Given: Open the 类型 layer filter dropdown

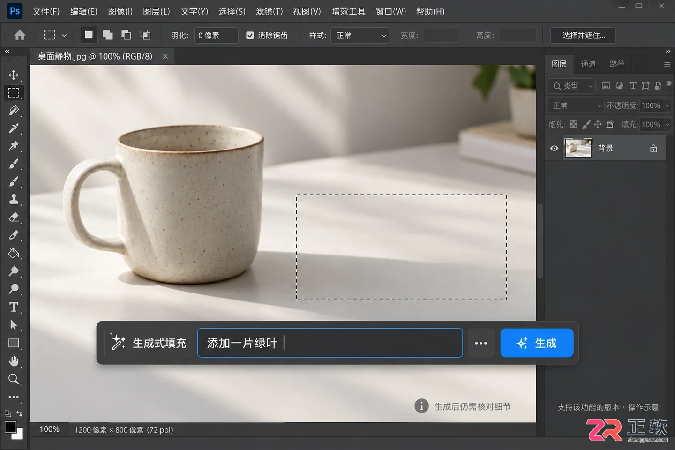Looking at the screenshot, I should pyautogui.click(x=572, y=86).
